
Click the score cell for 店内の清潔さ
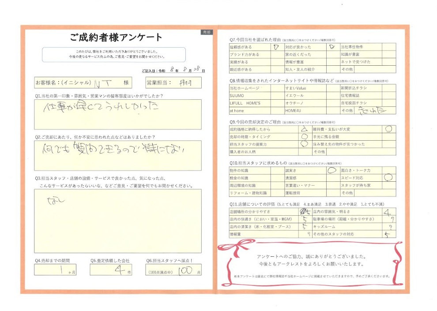tap(305, 227)
